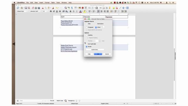Image resolution: width=188 pixels, height=106 pixels.
Task: Click the Paste clipboard icon
Action: pyautogui.click(x=49, y=8)
